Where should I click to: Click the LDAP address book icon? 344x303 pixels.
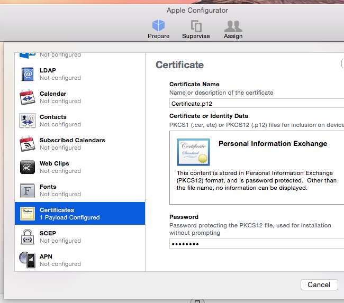(28, 74)
